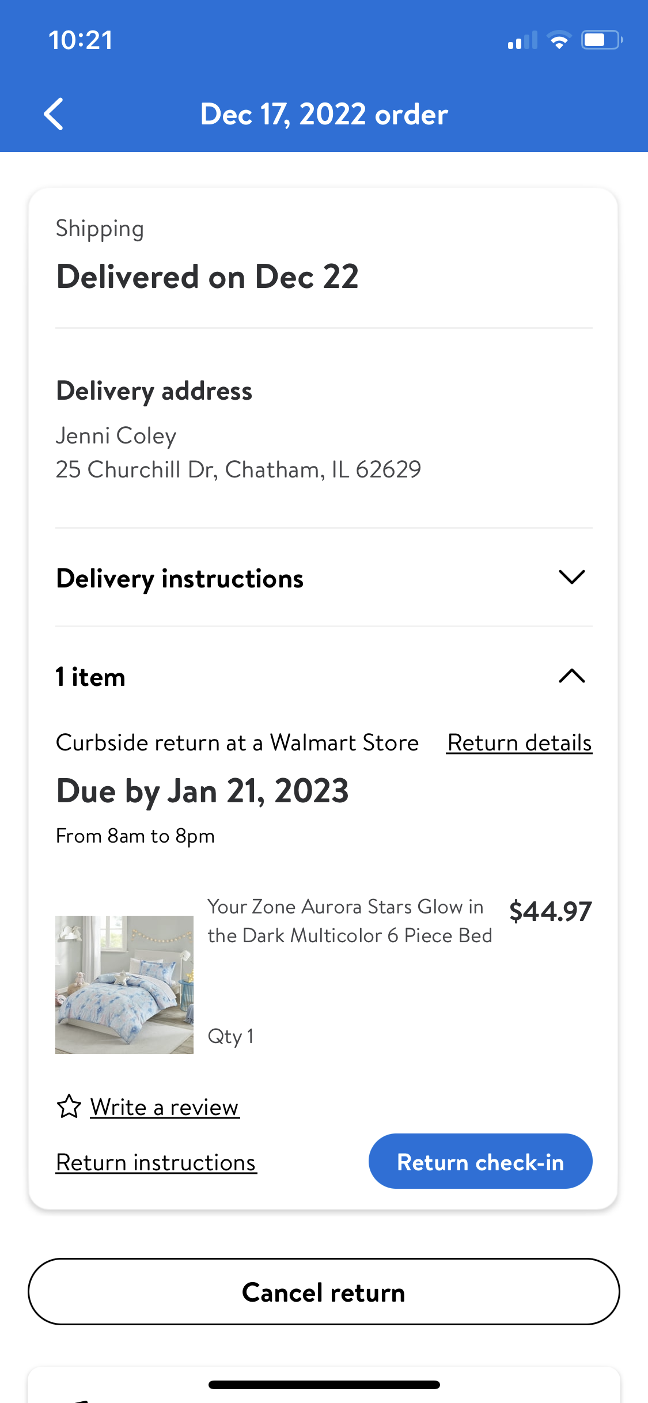Screen dimensions: 648x1403
Task: Tap the Wi-Fi status icon
Action: (559, 40)
